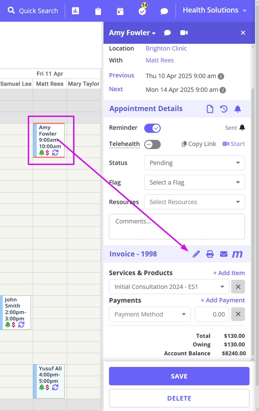Open the reports chart icon in top bar

76,11
